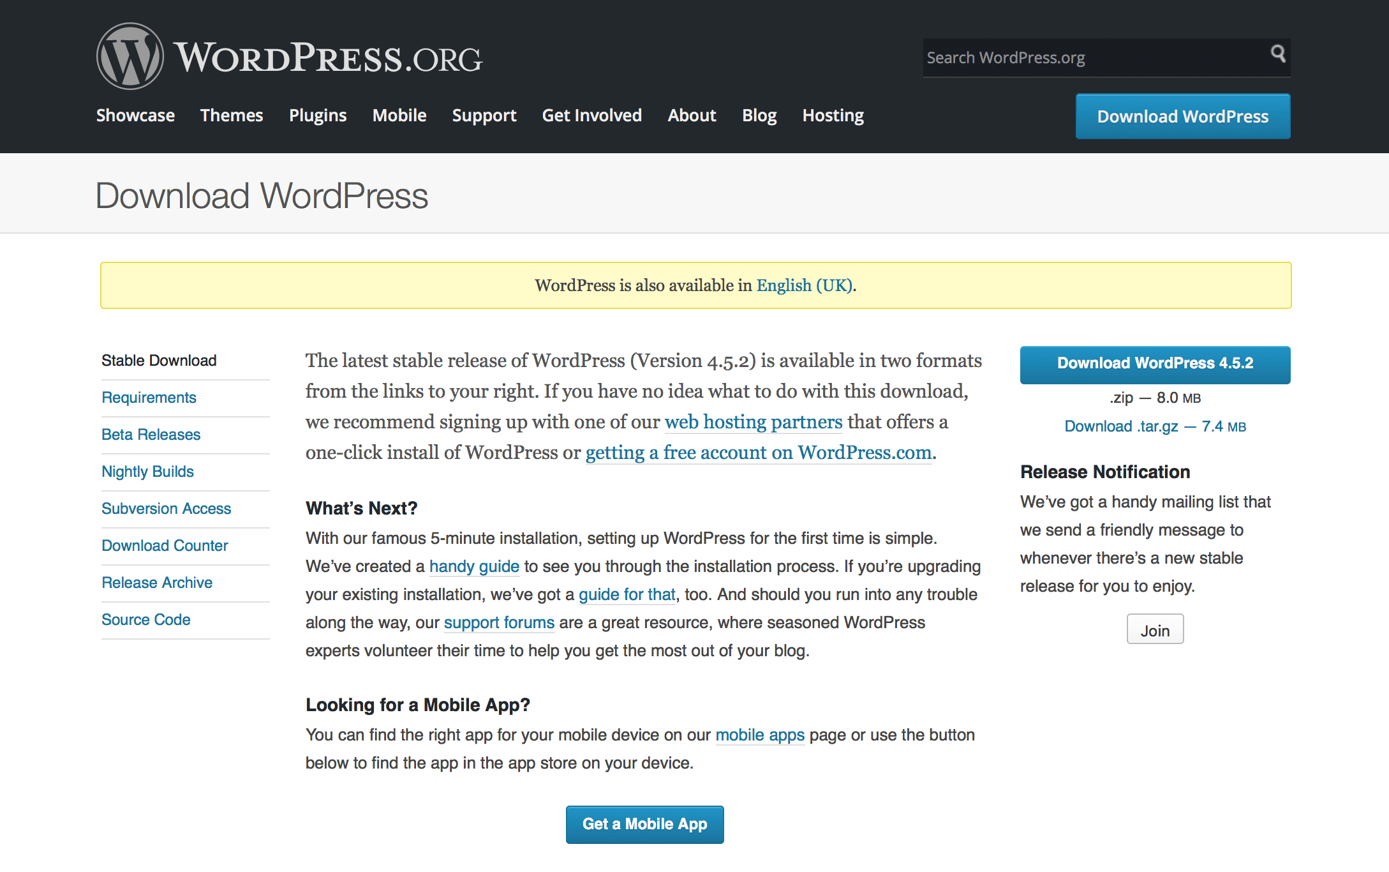Click the Download .tar.gz 7.4 MB link
Viewport: 1389px width, 872px height.
tap(1155, 426)
